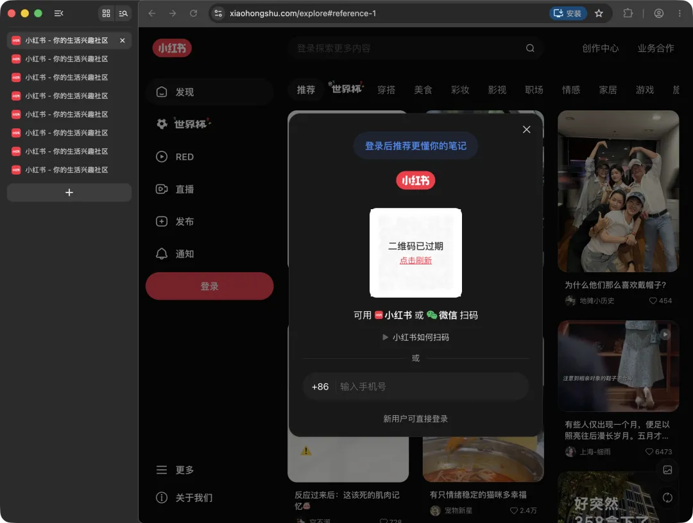The height and width of the screenshot is (523, 693).
Task: Open browser extensions puzzle icon
Action: (x=628, y=13)
